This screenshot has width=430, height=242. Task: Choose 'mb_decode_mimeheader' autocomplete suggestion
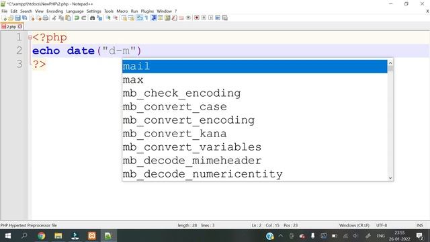click(x=255, y=161)
